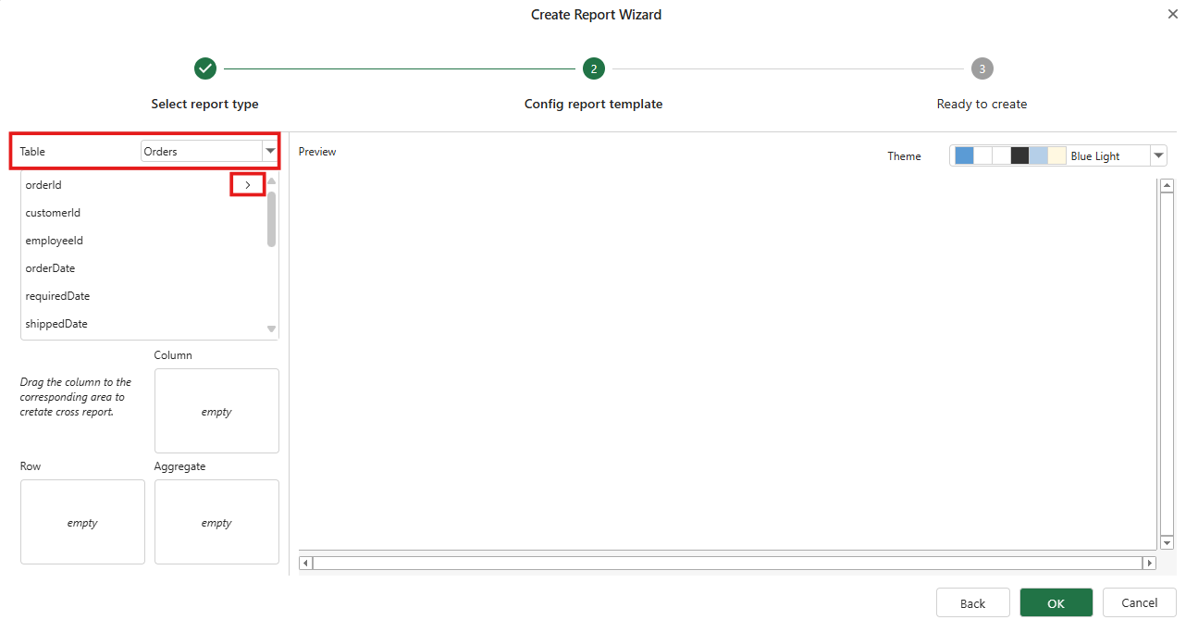This screenshot has width=1186, height=620.
Task: Click the step 3 circle indicator
Action: coord(982,68)
